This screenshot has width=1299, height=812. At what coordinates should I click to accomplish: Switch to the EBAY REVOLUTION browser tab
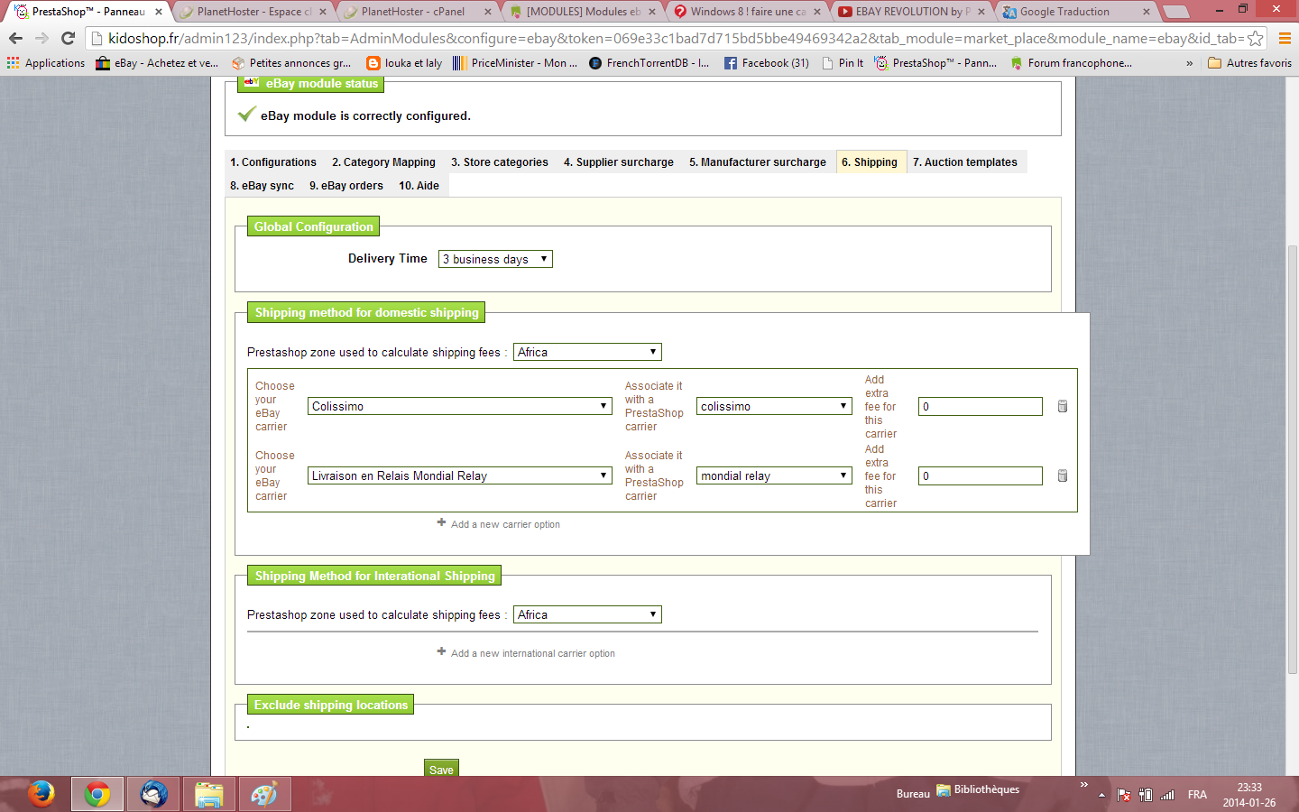[x=911, y=12]
